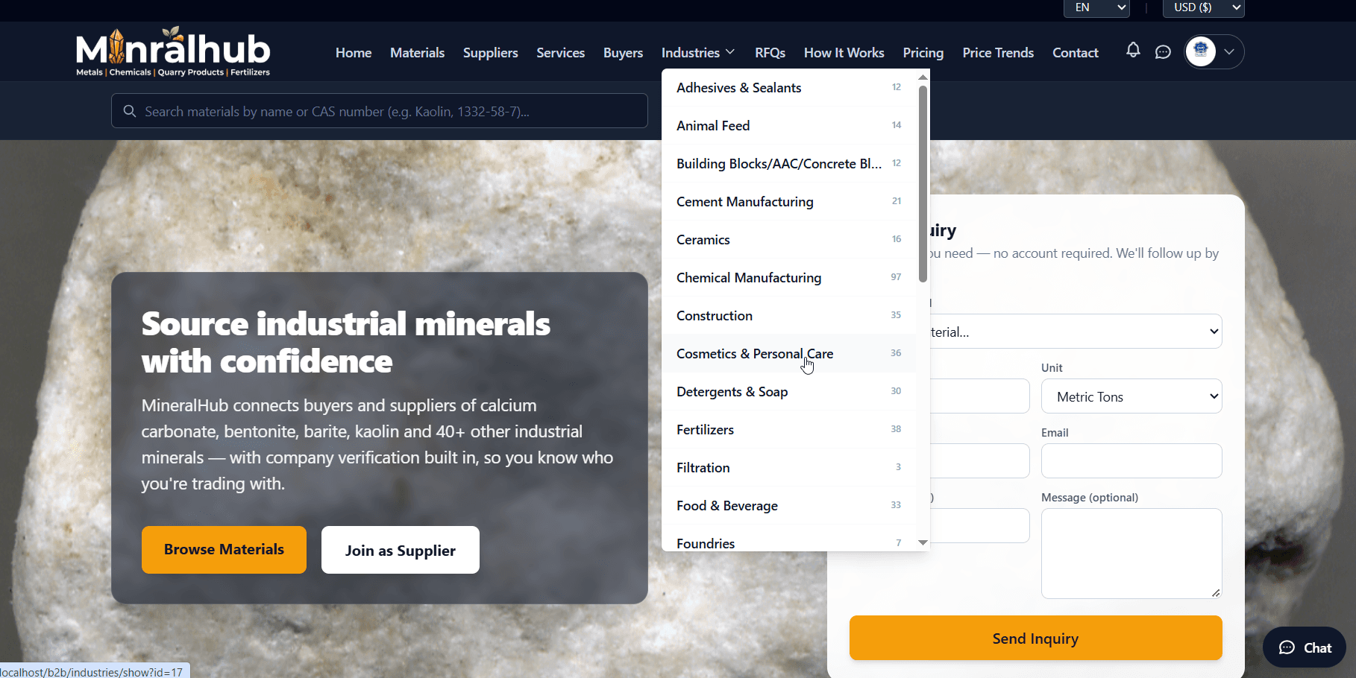Screen dimensions: 1356x678
Task: Click the MineralHub logo
Action: pos(173,51)
